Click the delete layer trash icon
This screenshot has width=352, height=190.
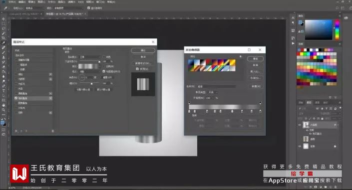click(x=336, y=187)
